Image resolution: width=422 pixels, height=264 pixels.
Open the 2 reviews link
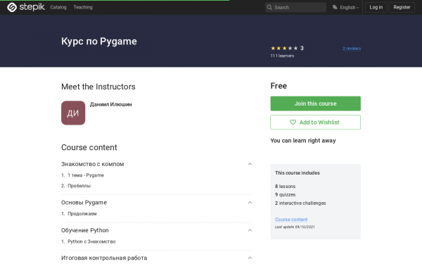pyautogui.click(x=352, y=49)
